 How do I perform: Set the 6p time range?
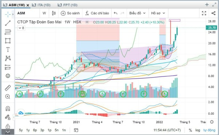point(35,130)
